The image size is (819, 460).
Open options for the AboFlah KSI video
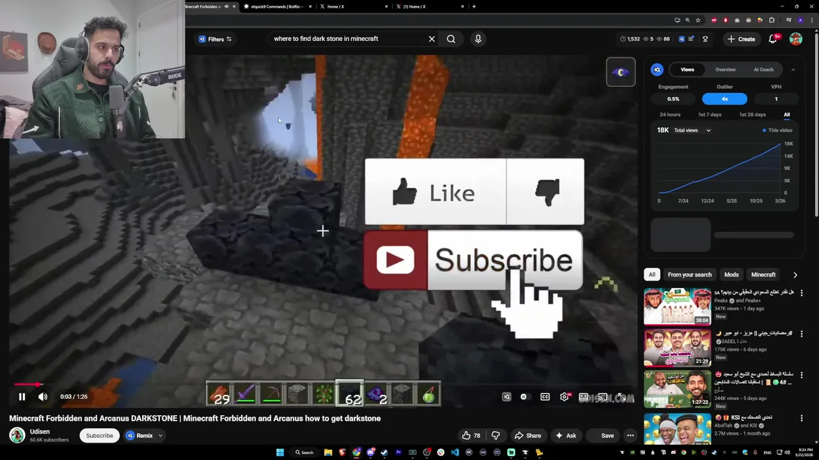pyautogui.click(x=801, y=418)
